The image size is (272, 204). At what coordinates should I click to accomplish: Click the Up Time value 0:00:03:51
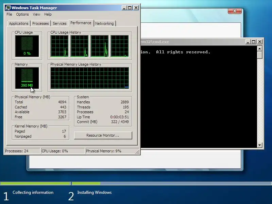point(120,117)
